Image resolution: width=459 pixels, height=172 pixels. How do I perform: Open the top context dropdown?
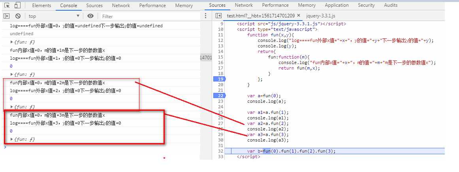click(54, 16)
